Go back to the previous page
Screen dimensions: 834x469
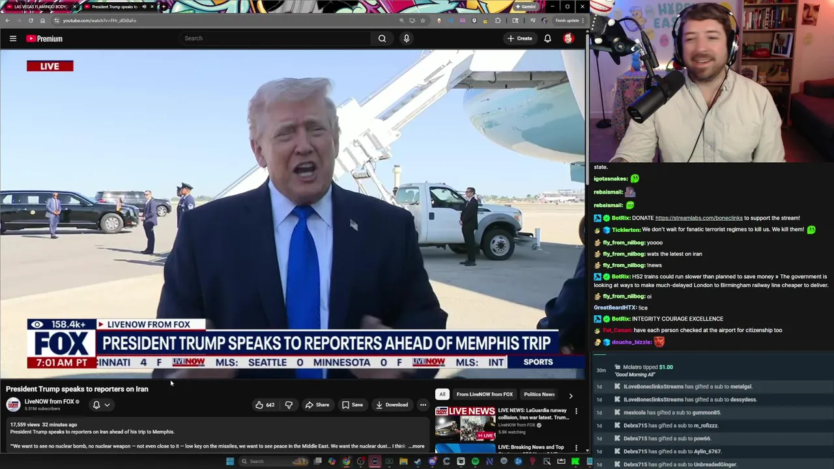coord(7,20)
